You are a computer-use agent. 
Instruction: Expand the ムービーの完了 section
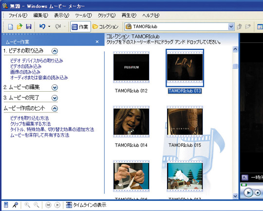point(55,98)
